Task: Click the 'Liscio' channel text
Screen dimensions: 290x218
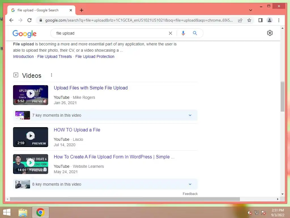Action: click(78, 139)
